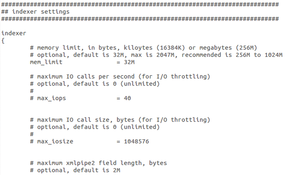285x175 pixels.
Task: Click the equals sign after mem_limit
Action: click(x=118, y=63)
